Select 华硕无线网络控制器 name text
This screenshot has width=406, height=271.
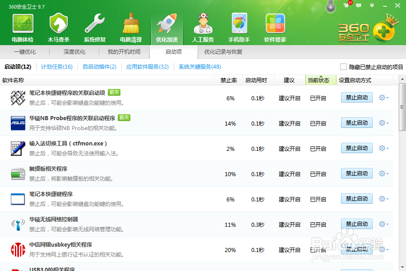pyautogui.click(x=54, y=220)
